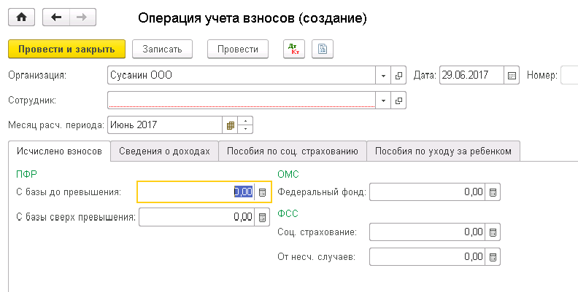Open calculator for С базы до превышения

(263, 192)
